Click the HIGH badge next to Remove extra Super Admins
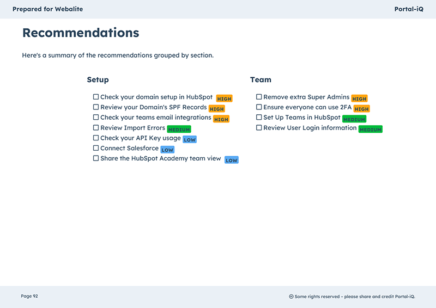436x308 pixels. pos(359,98)
